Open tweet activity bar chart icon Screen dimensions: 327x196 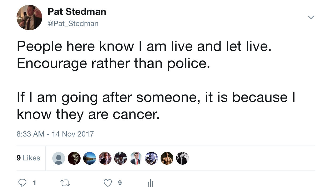point(150,183)
